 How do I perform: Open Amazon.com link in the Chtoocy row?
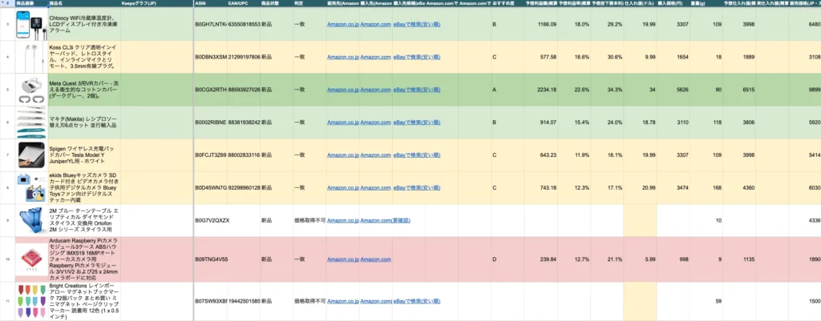[x=375, y=25]
